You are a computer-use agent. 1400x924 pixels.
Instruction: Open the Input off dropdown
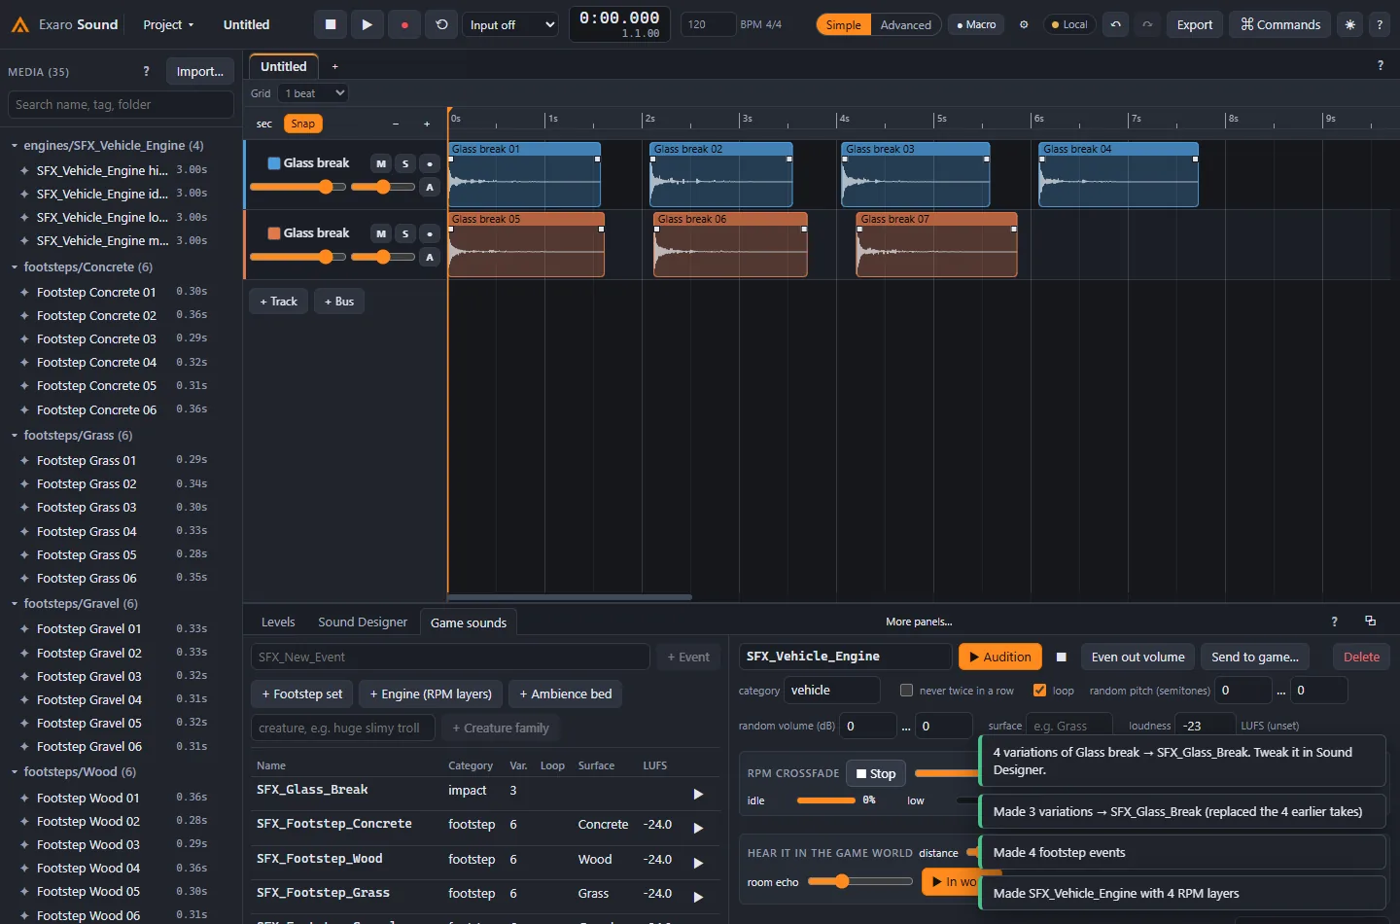pos(511,24)
